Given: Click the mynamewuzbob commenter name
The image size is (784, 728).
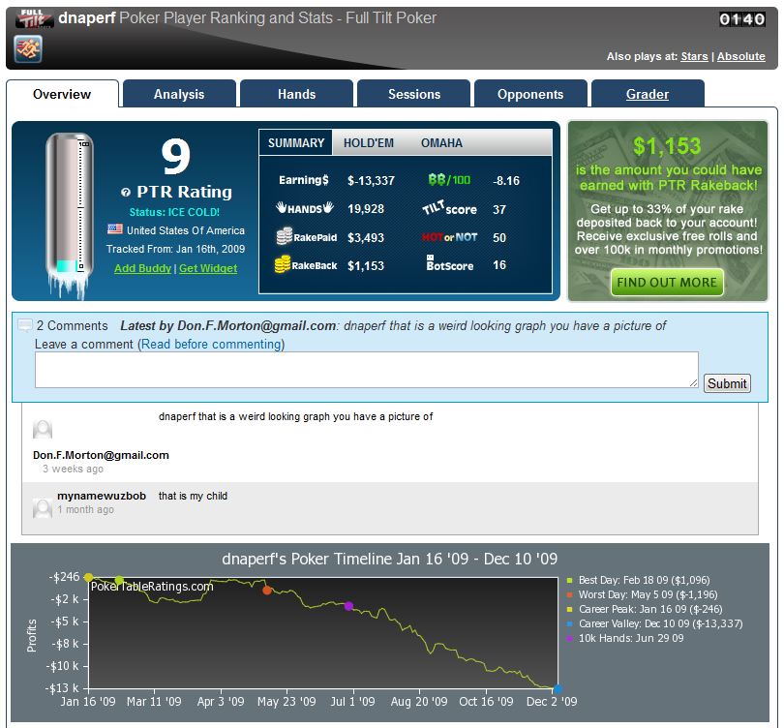Looking at the screenshot, I should (x=102, y=496).
